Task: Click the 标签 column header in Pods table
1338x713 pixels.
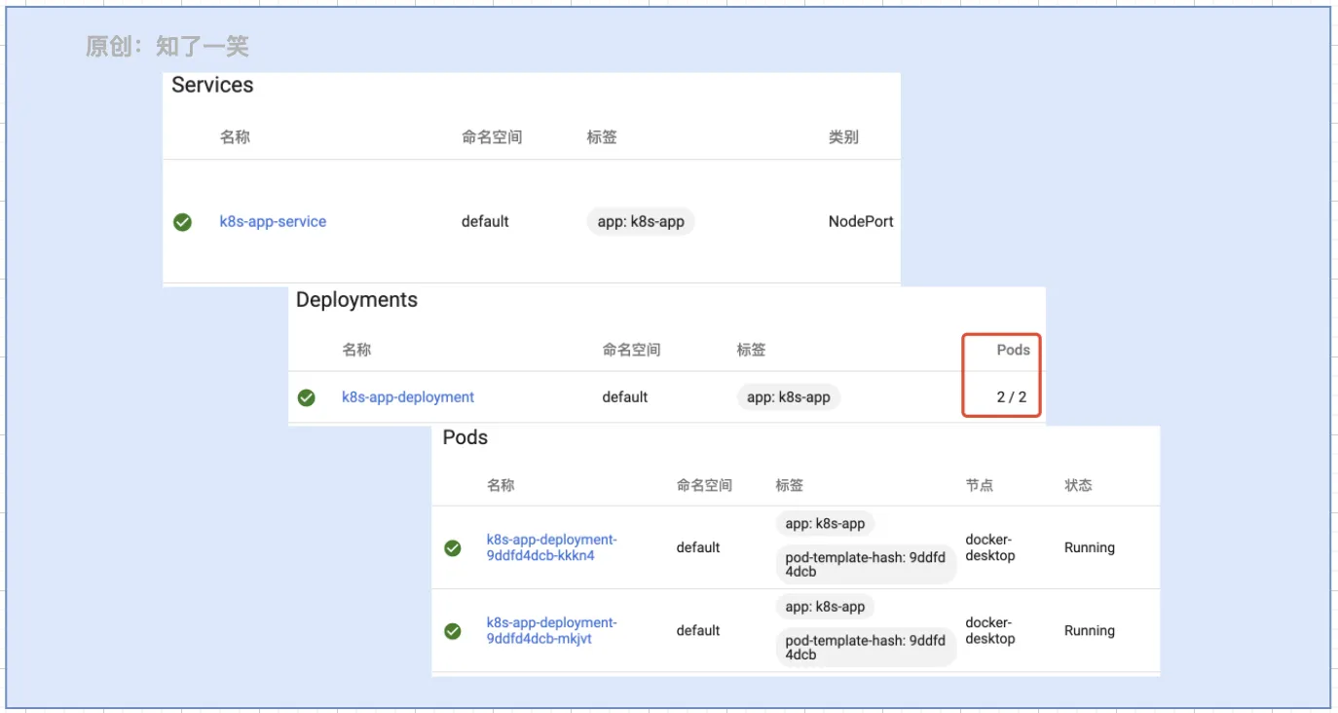Action: click(x=790, y=484)
